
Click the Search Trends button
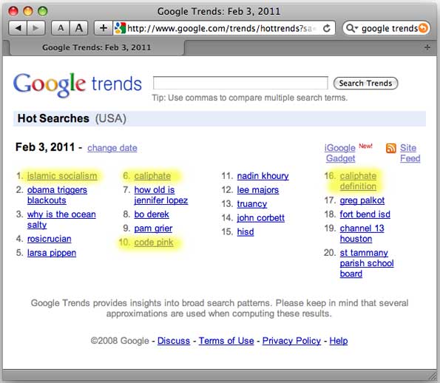[365, 84]
